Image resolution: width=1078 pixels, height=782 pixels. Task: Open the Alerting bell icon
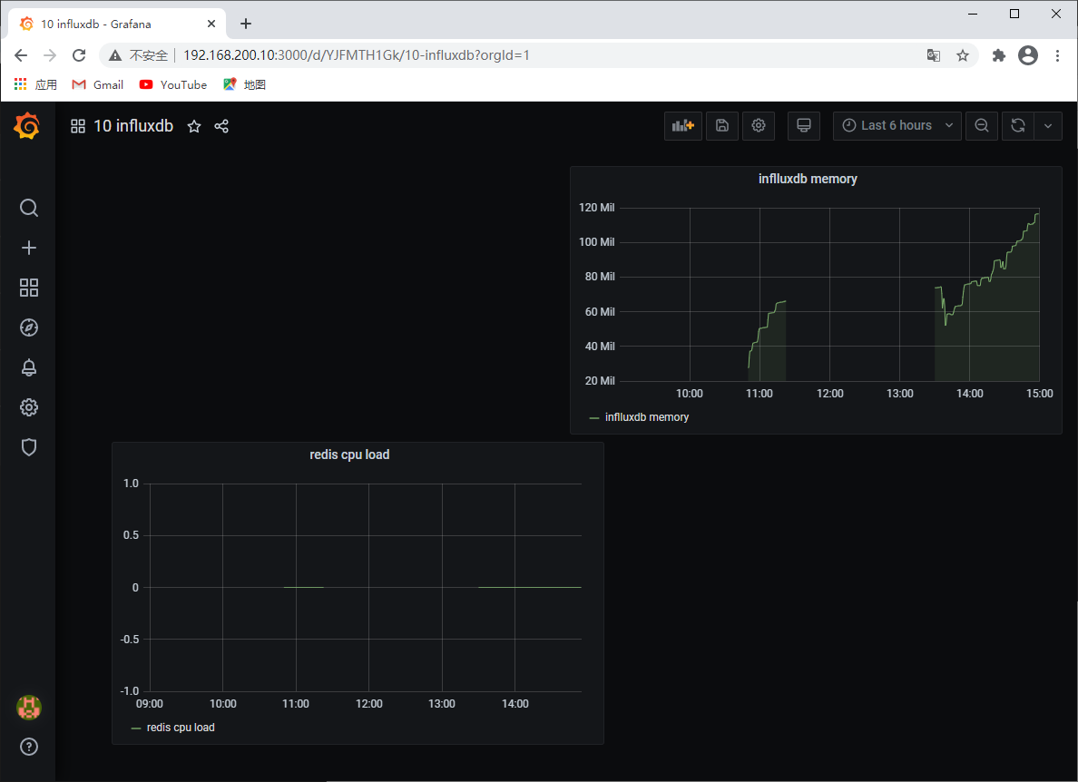(29, 367)
